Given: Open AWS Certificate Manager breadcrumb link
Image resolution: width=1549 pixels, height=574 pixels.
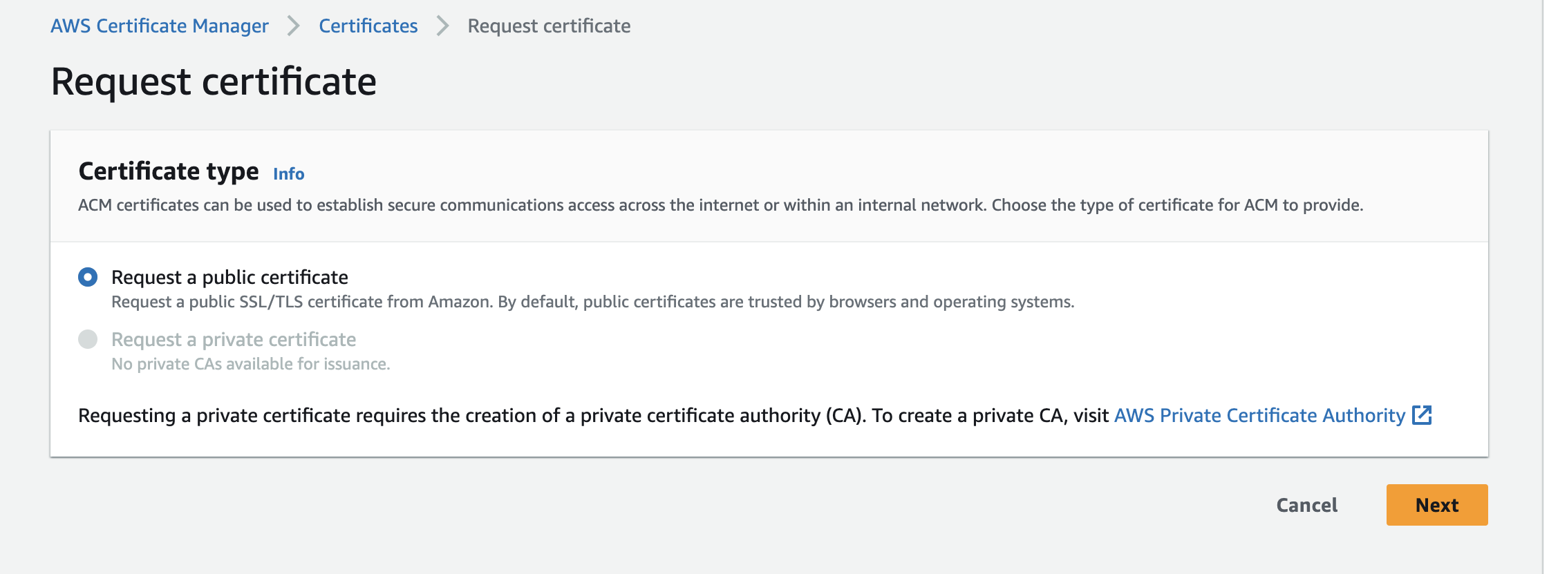Looking at the screenshot, I should tap(159, 26).
